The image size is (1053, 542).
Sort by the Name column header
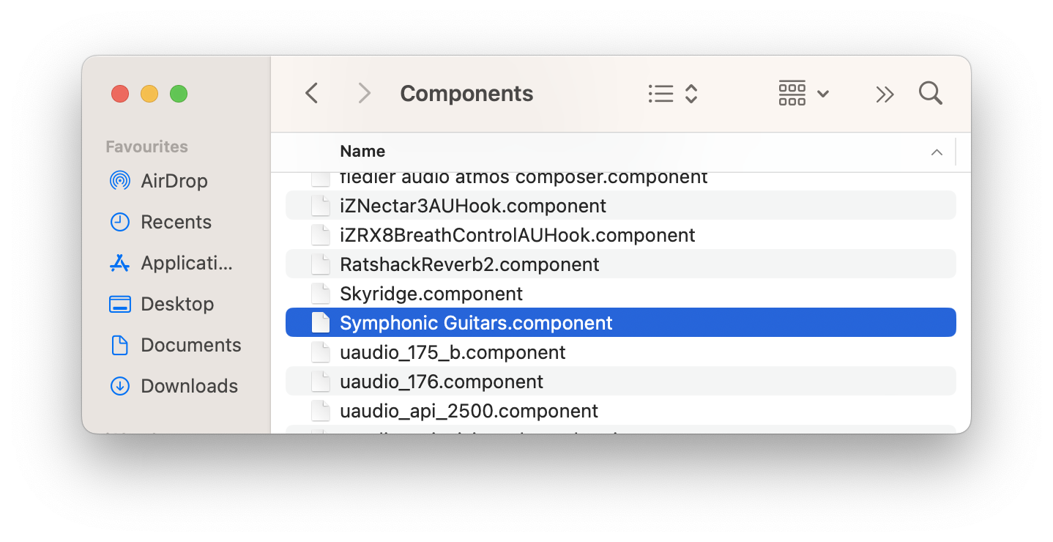[x=362, y=152]
